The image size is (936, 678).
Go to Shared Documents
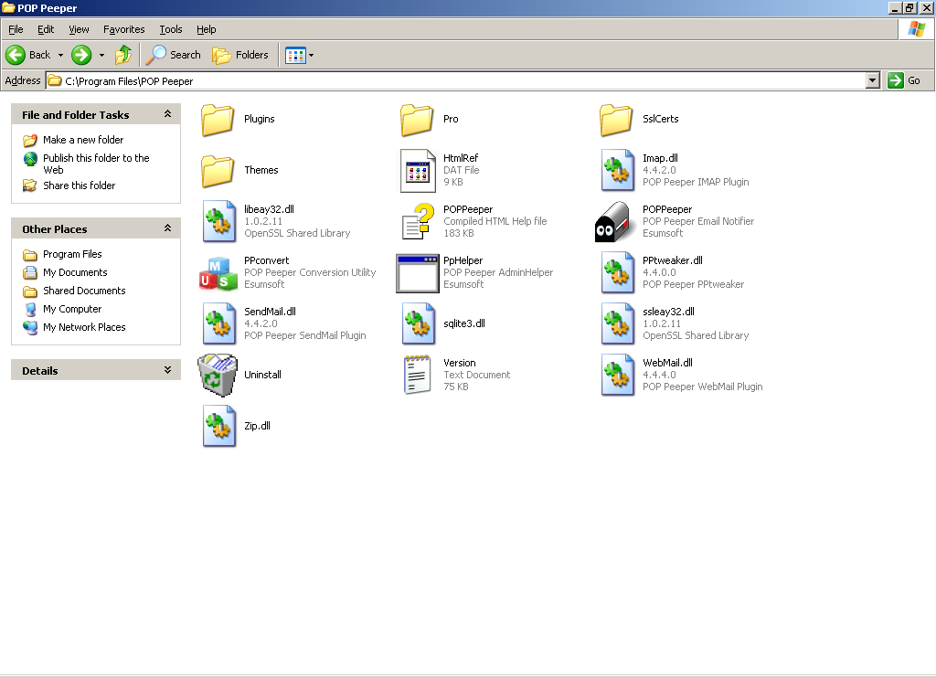84,291
